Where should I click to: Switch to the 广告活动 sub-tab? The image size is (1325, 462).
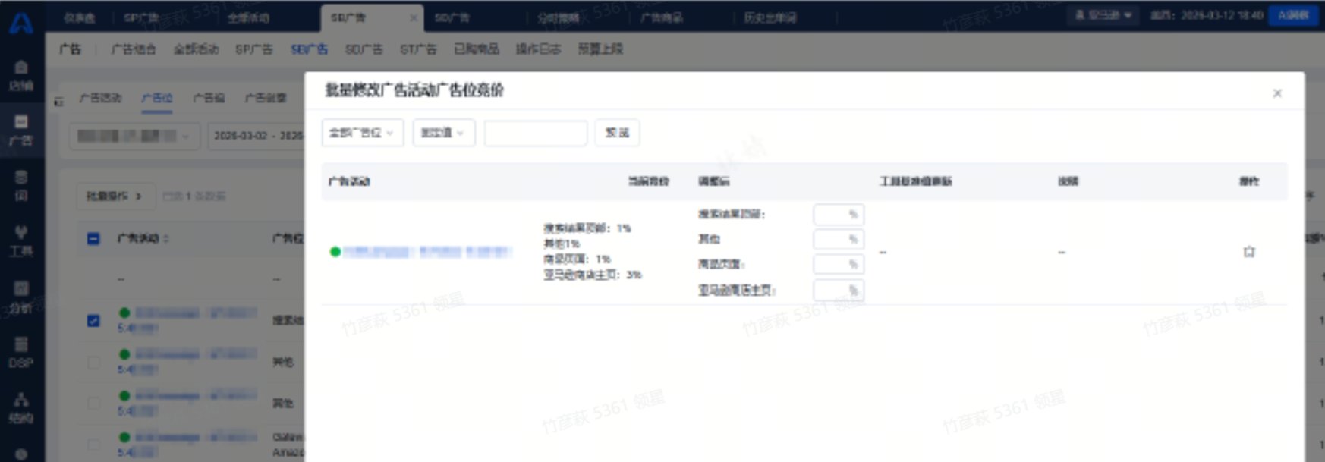(100, 98)
